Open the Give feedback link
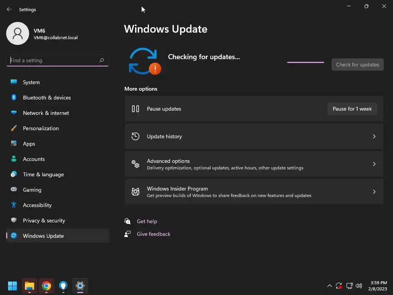393x295 pixels. pos(154,234)
